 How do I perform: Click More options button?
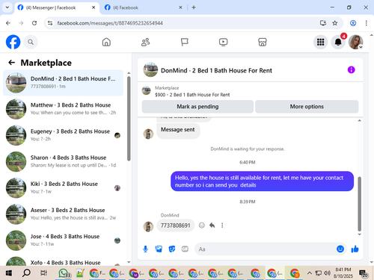tap(307, 107)
